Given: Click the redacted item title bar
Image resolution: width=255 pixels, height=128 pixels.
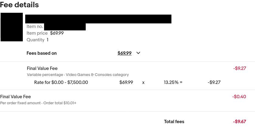Looking at the screenshot, I should [x=98, y=19].
